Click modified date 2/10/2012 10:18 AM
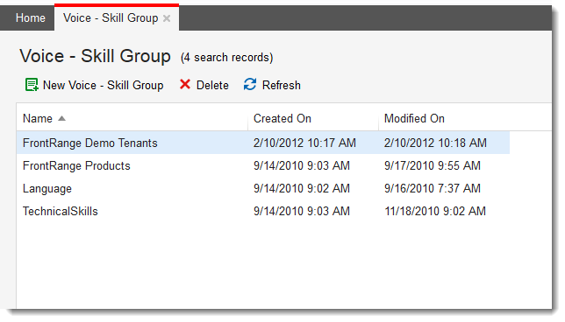565x322 pixels. coord(435,143)
